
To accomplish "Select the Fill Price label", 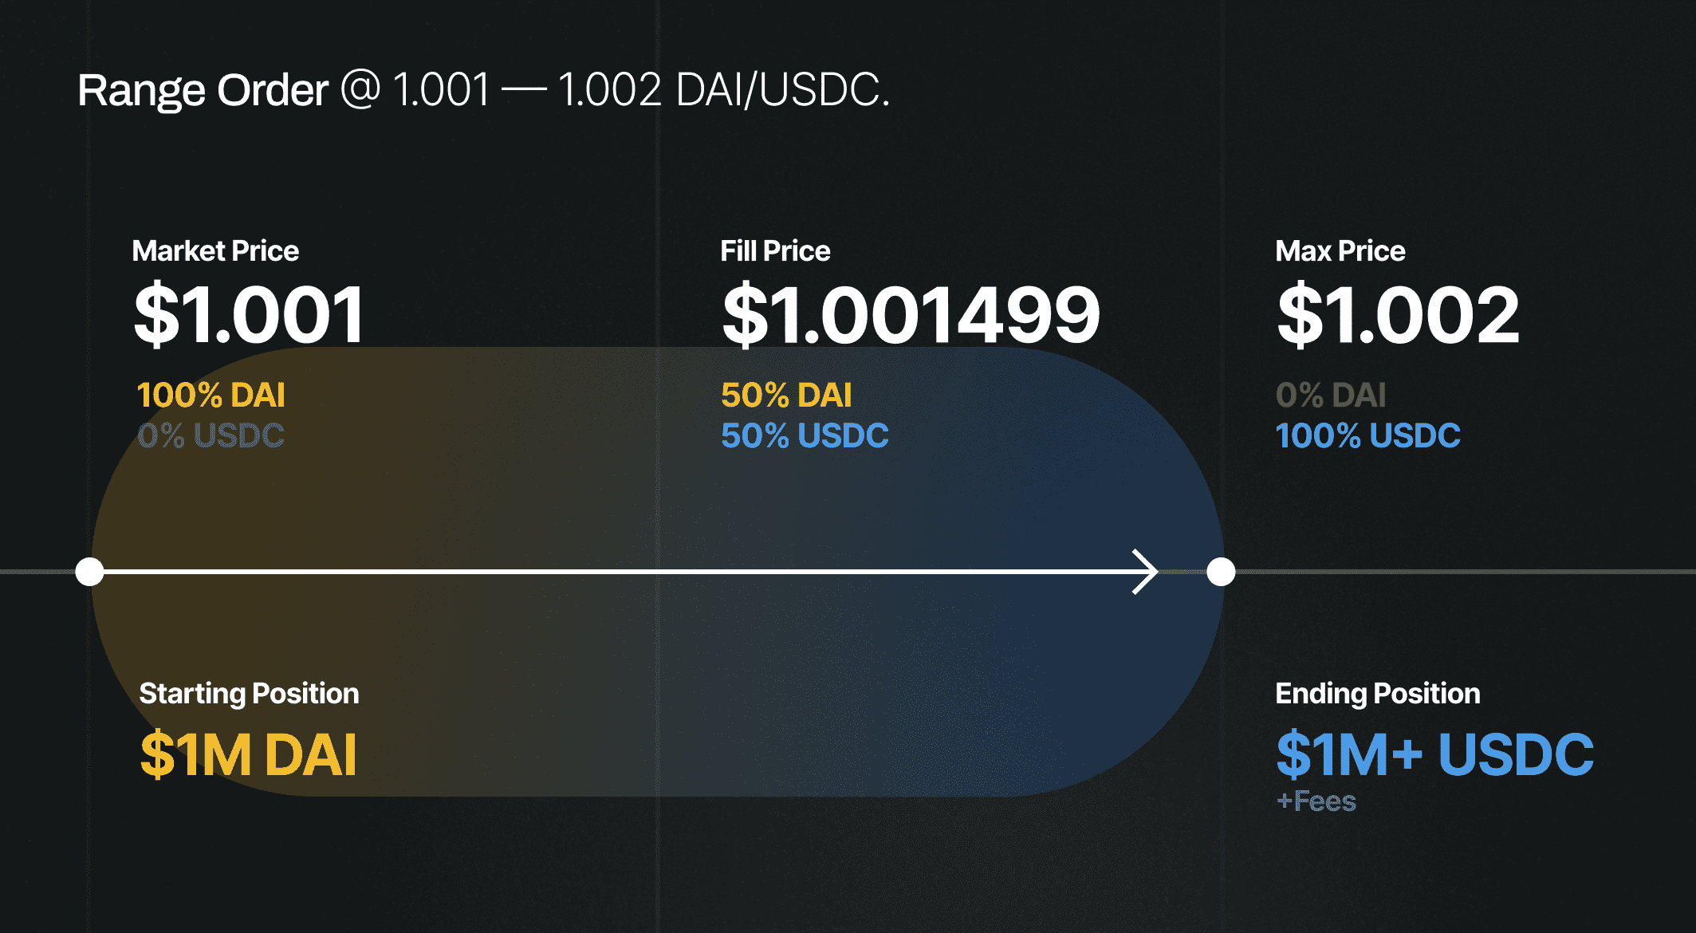I will (x=775, y=251).
